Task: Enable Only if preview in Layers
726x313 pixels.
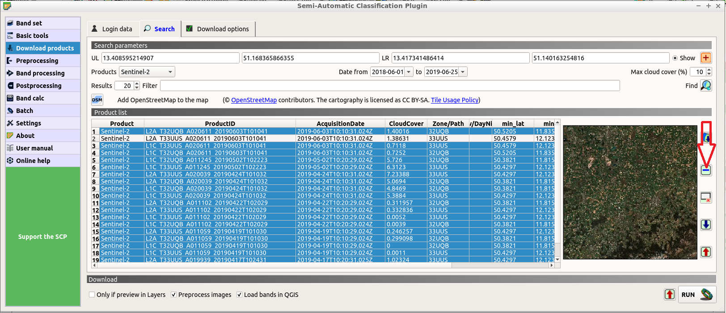Action: pos(92,295)
